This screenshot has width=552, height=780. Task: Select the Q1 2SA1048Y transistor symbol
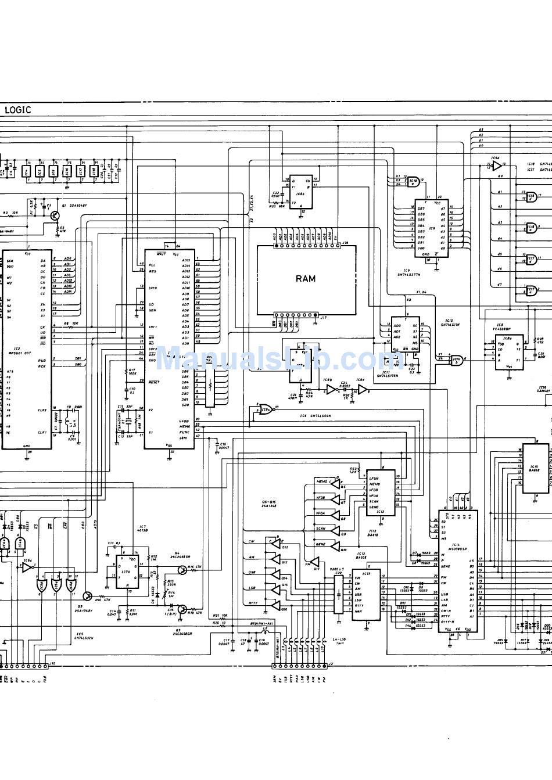54,215
